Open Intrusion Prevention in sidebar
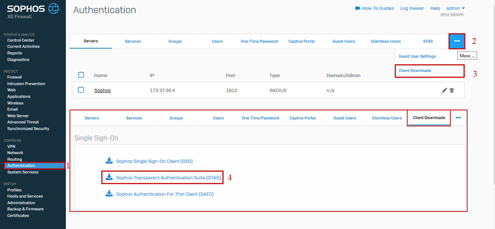The image size is (495, 229). click(26, 84)
